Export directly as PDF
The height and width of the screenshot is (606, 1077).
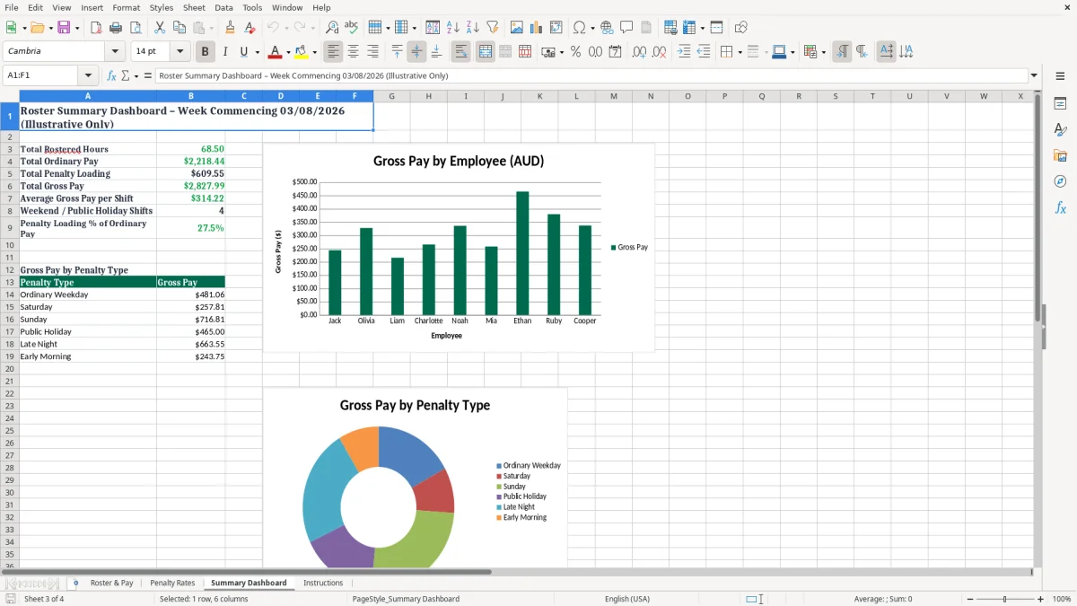pyautogui.click(x=95, y=28)
